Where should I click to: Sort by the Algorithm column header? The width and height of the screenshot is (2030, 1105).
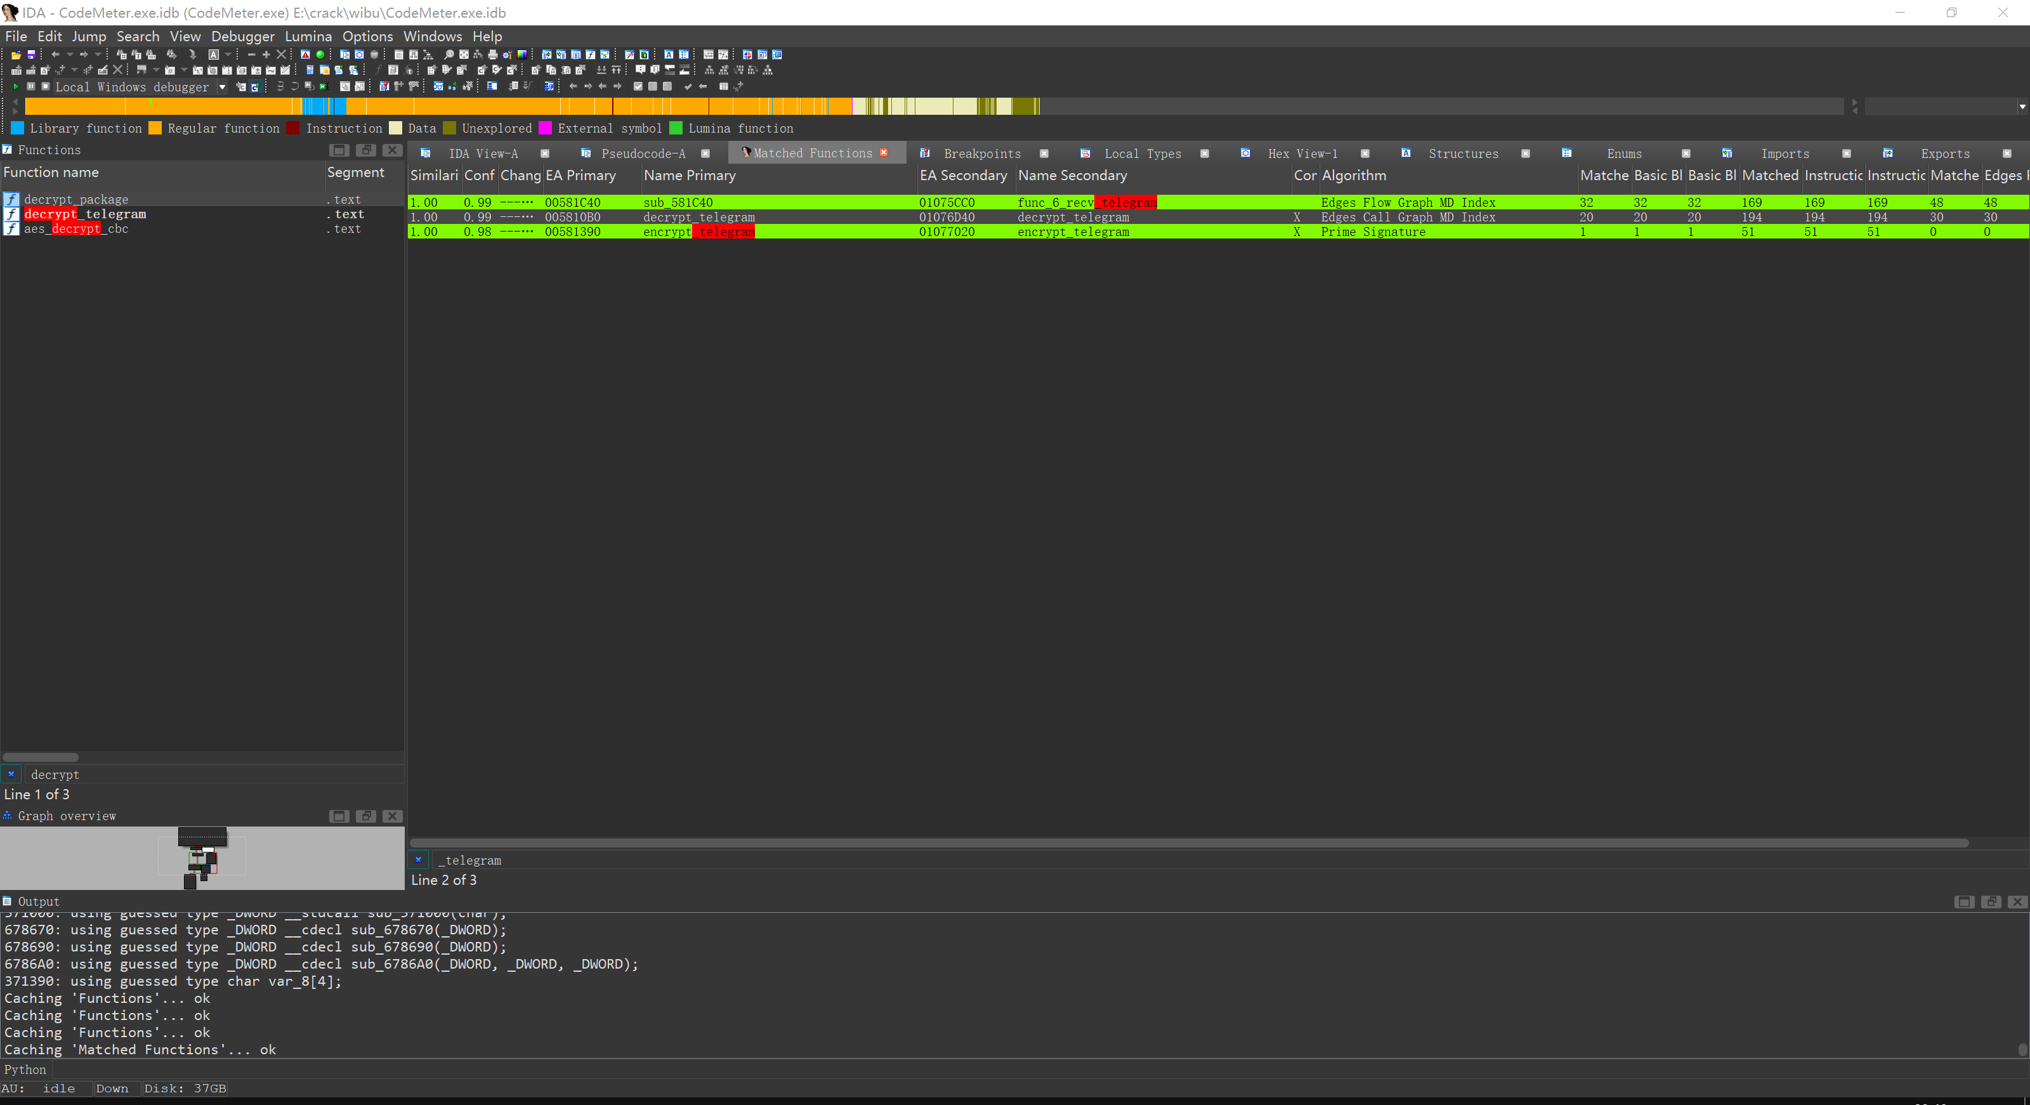click(1353, 176)
